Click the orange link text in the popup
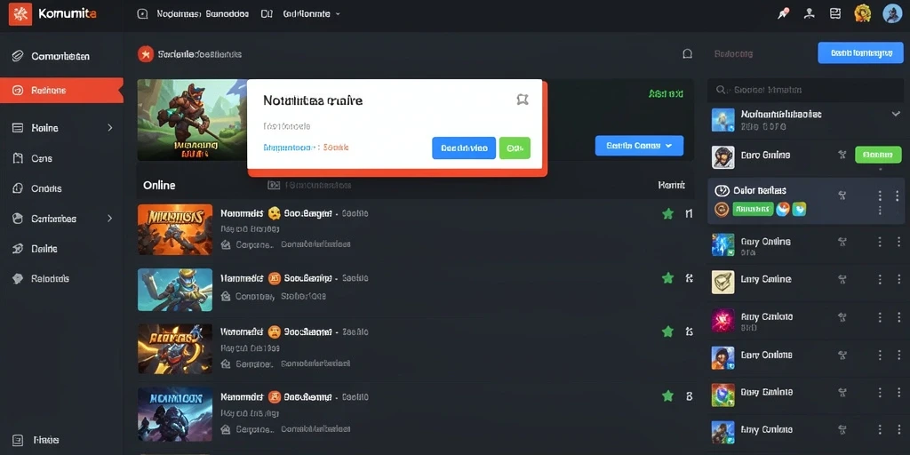910x455 pixels. (336, 148)
